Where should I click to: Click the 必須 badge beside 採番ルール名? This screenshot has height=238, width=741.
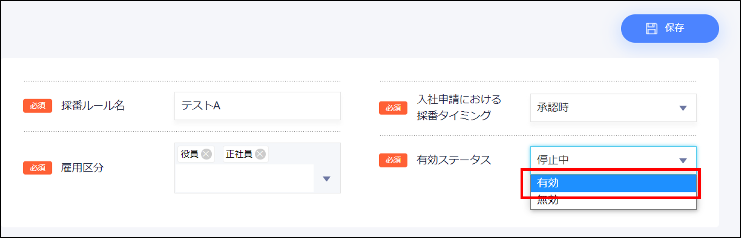(x=38, y=106)
